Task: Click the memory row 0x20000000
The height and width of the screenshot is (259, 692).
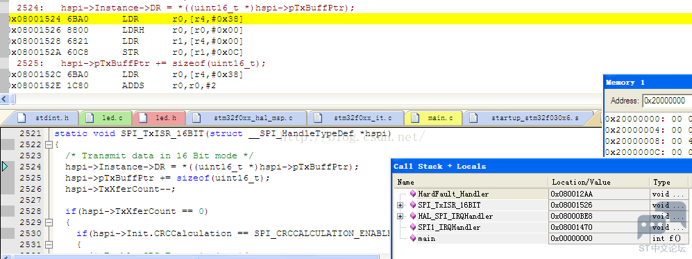Action: [648, 119]
